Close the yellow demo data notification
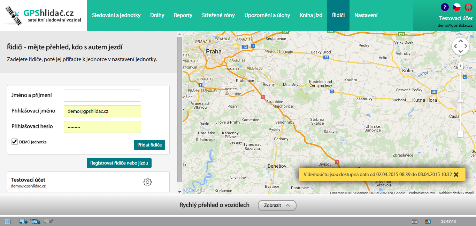This screenshot has height=226, width=476. point(456,174)
